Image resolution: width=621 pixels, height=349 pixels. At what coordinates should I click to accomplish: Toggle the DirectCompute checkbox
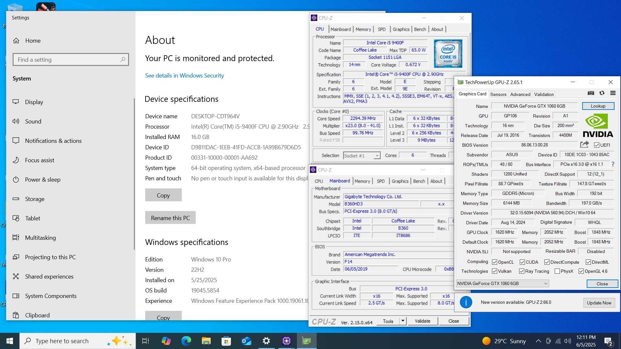pos(547,262)
